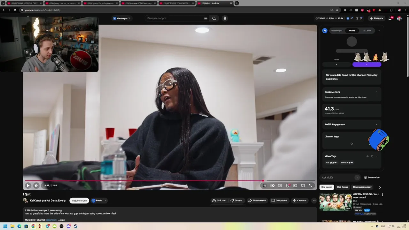The image size is (409, 230).
Task: Open player settings gear icon
Action: pos(288,186)
